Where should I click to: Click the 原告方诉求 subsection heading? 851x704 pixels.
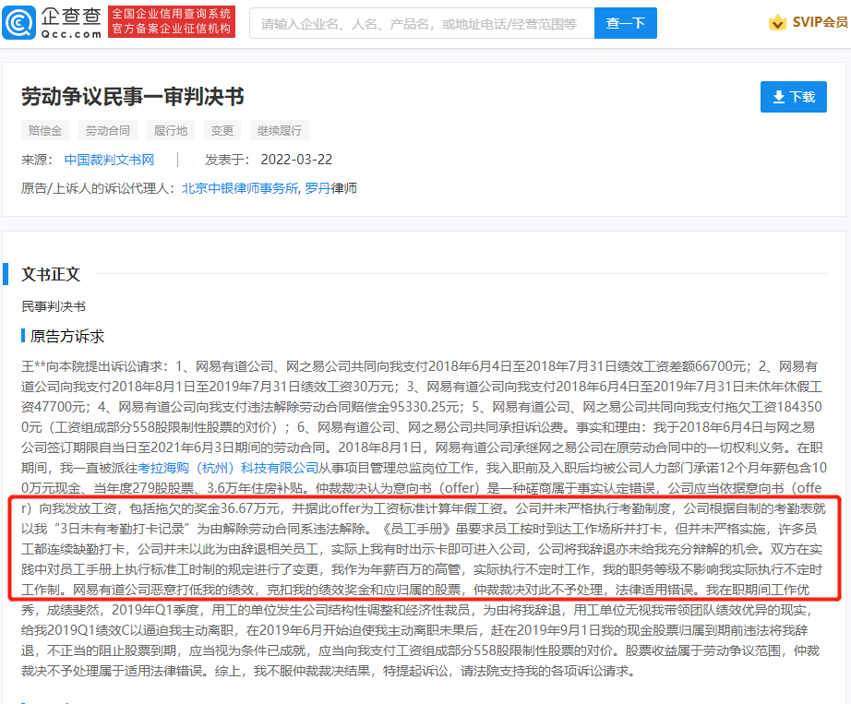pos(67,336)
